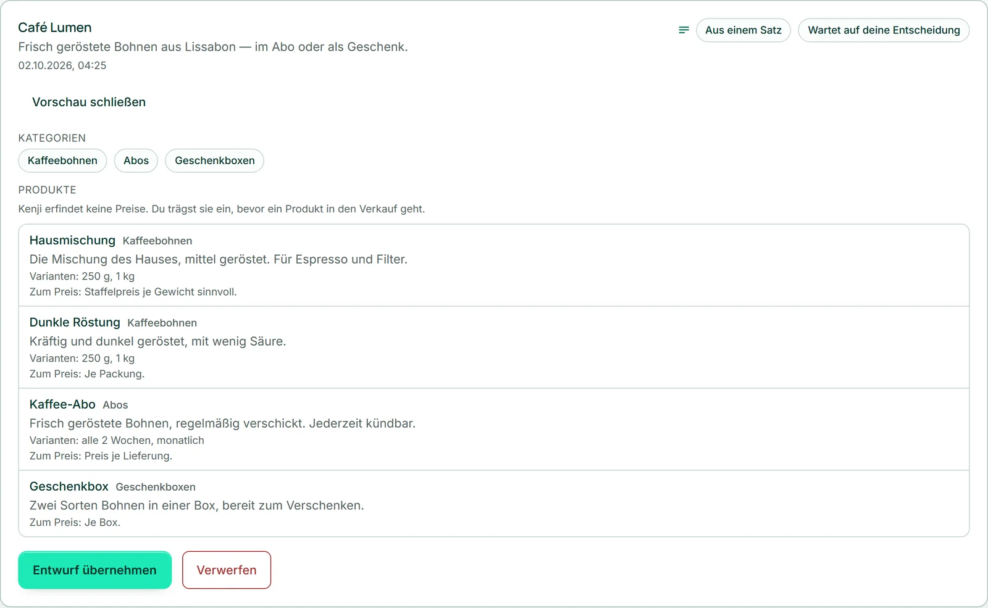988x608 pixels.
Task: Click the Hausmischung description about Espresso und Filter
Action: tap(219, 259)
